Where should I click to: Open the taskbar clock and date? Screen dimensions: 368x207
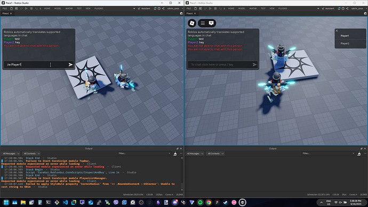[356, 202]
